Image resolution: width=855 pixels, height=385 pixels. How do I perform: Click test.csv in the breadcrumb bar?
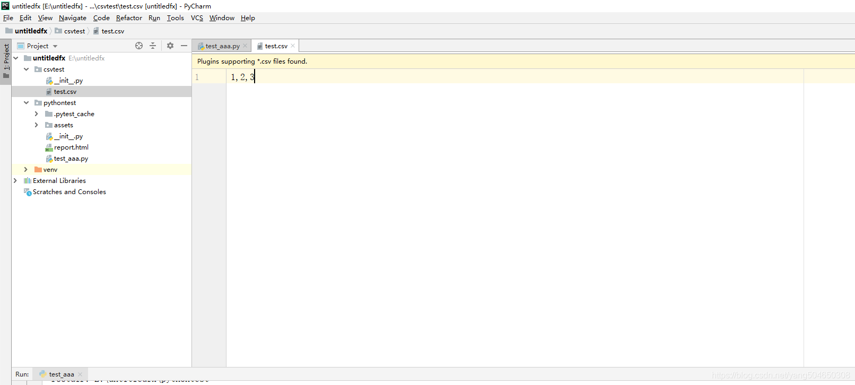pyautogui.click(x=113, y=31)
